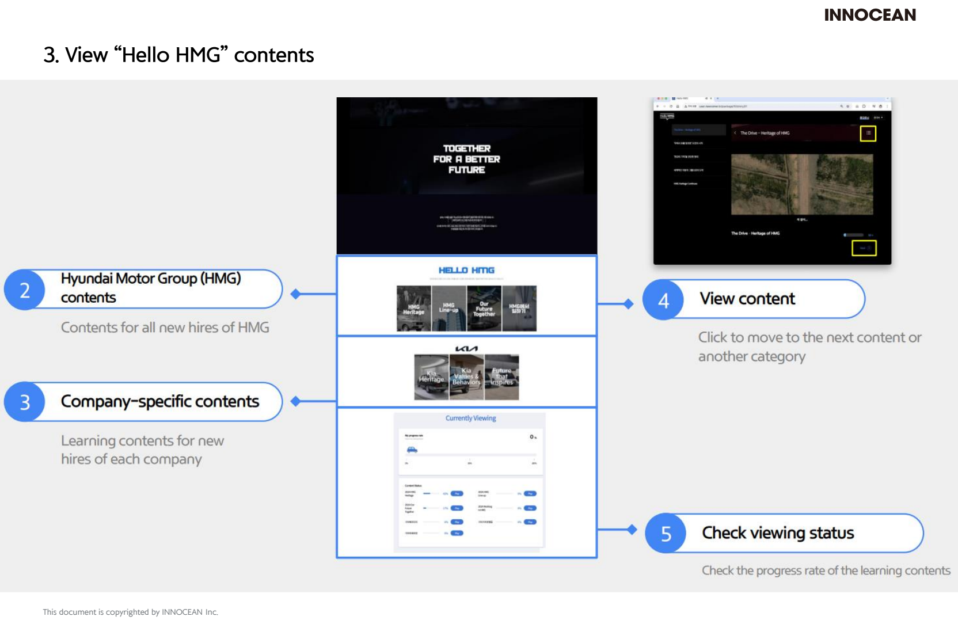Click the back chevron left of The Drive title

735,133
